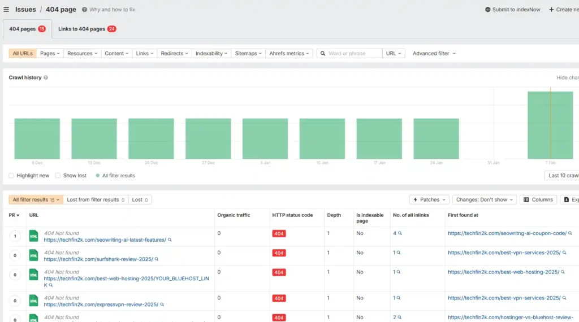Click magnifier icon next to expressvpn-review-2025 URL

tap(162, 304)
